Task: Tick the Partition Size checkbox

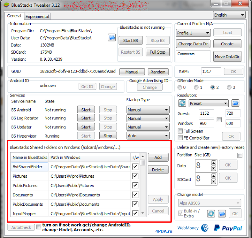Action: click(x=240, y=155)
